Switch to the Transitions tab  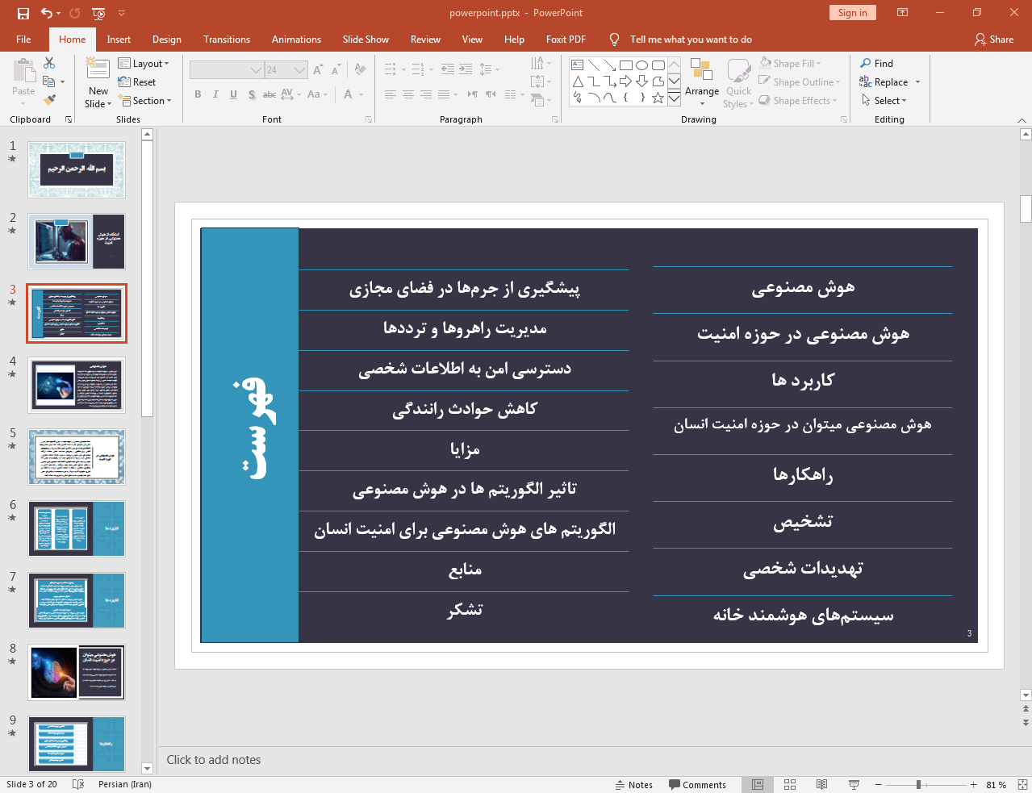(x=227, y=40)
